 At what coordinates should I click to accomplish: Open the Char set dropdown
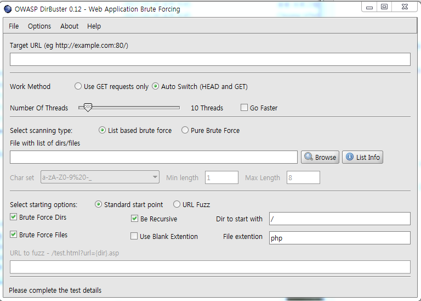coord(100,177)
